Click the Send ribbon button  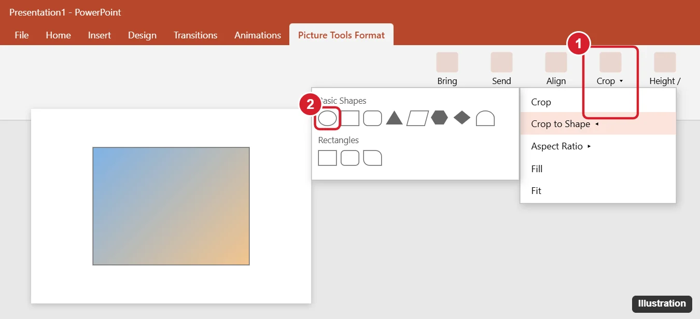tap(501, 69)
